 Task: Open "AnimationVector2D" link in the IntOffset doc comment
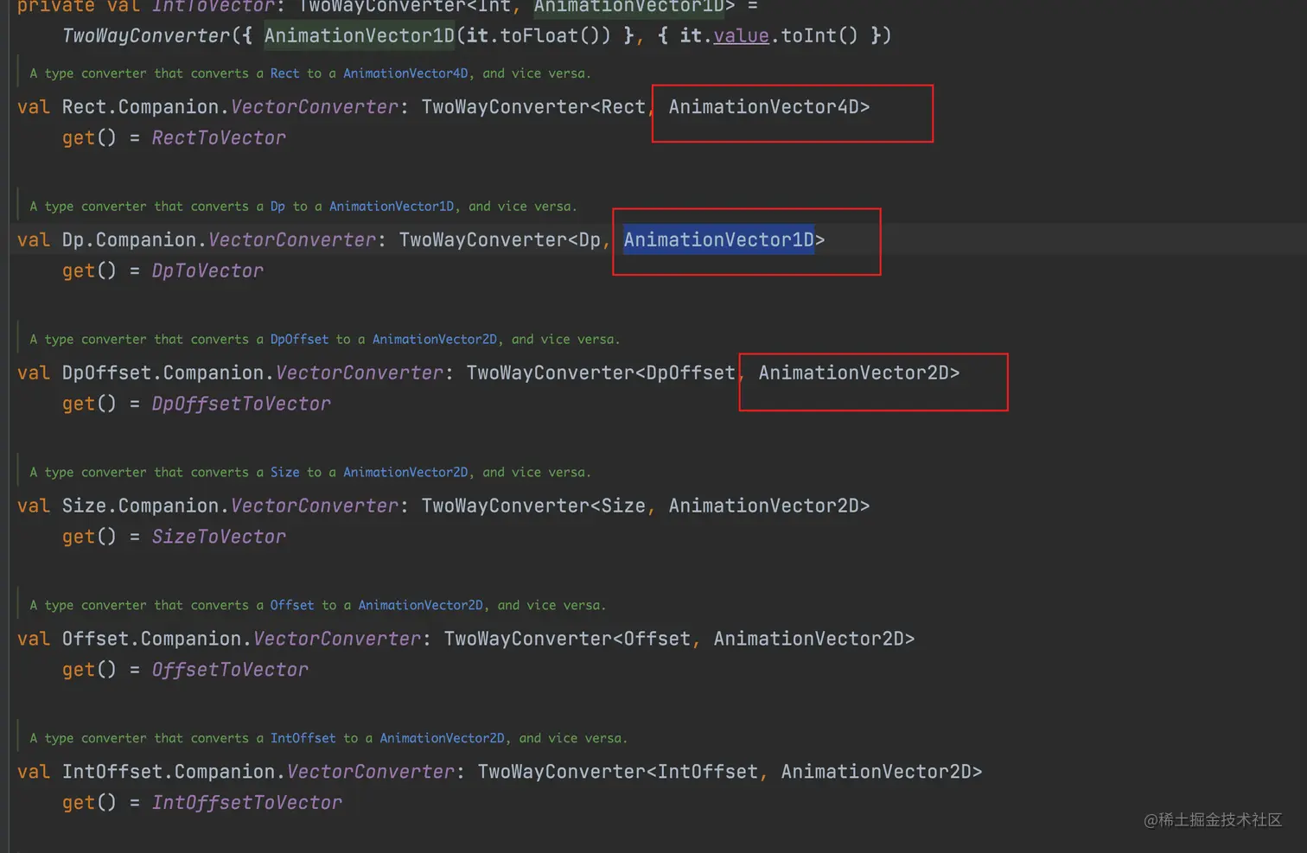tap(442, 739)
